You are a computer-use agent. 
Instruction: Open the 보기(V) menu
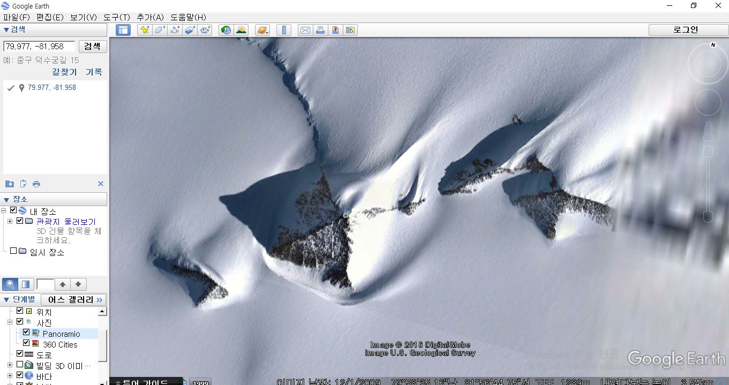[84, 17]
